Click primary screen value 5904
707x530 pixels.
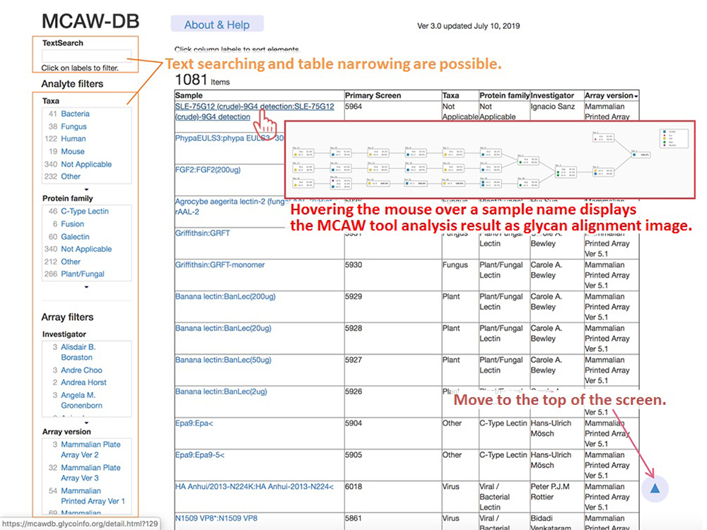click(x=353, y=423)
